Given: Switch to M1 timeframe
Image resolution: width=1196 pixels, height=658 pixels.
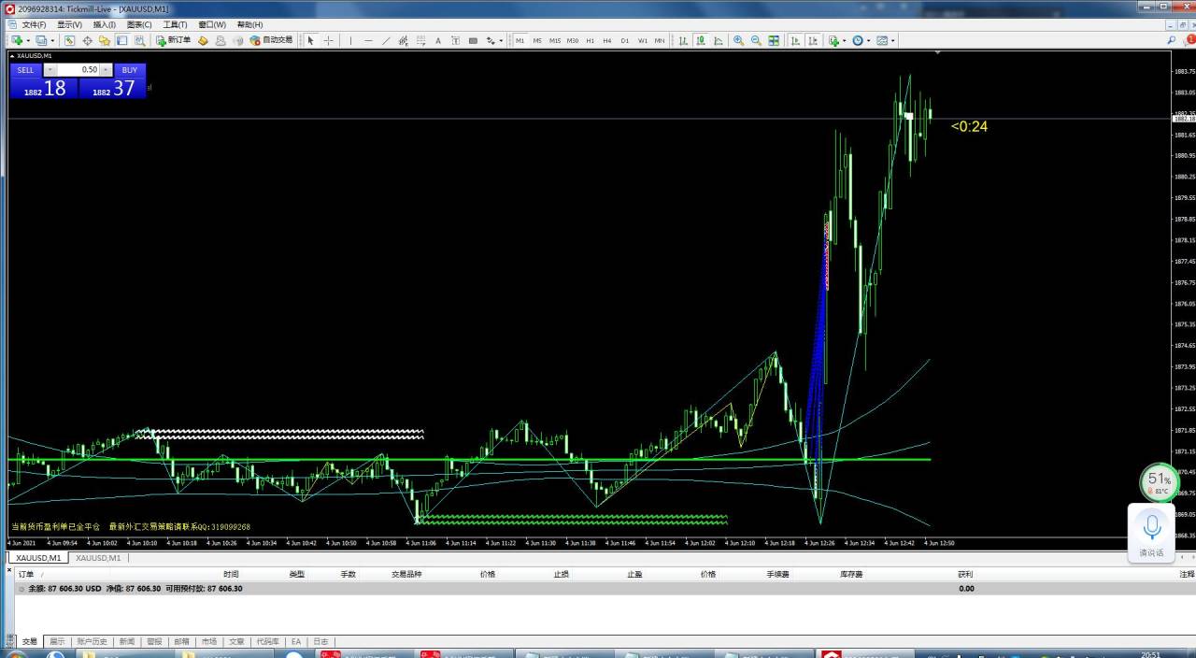Looking at the screenshot, I should tap(520, 40).
